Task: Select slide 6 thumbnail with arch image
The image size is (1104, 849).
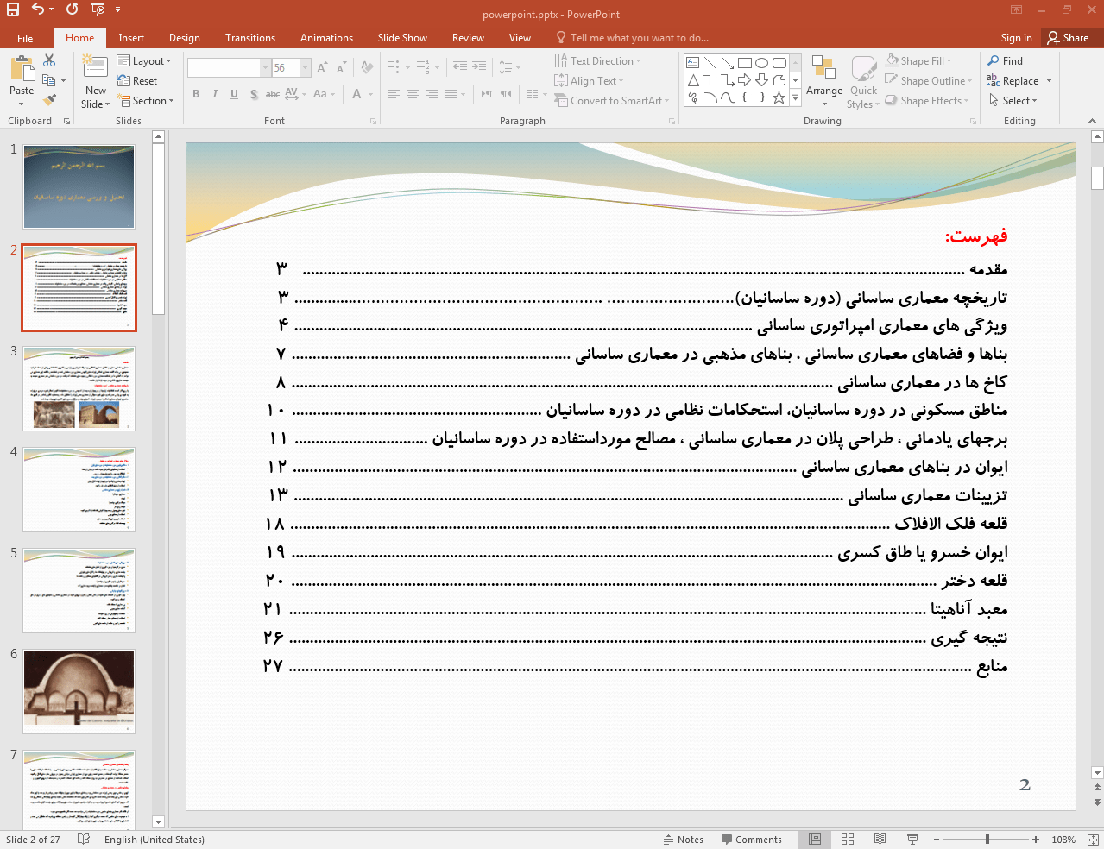Action: [79, 691]
